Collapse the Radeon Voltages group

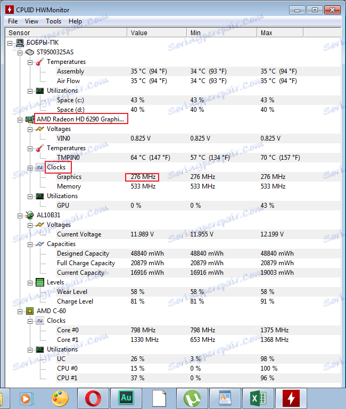pos(30,129)
